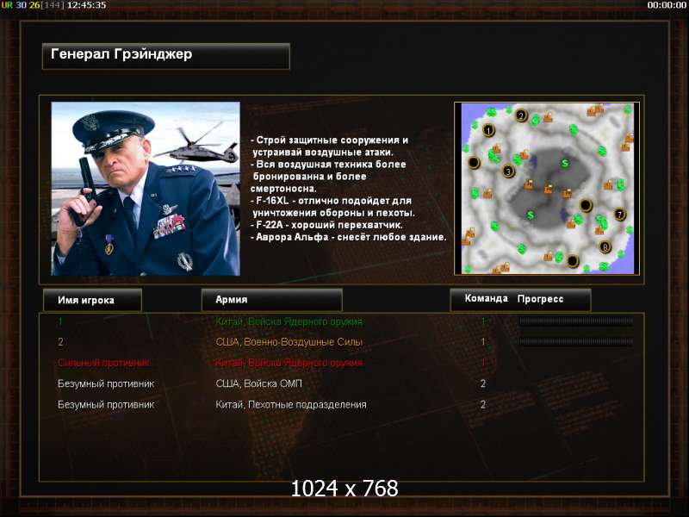Click the tip Строй защитные сооружения
Image resolution: width=689 pixels, height=517 pixels.
click(329, 146)
